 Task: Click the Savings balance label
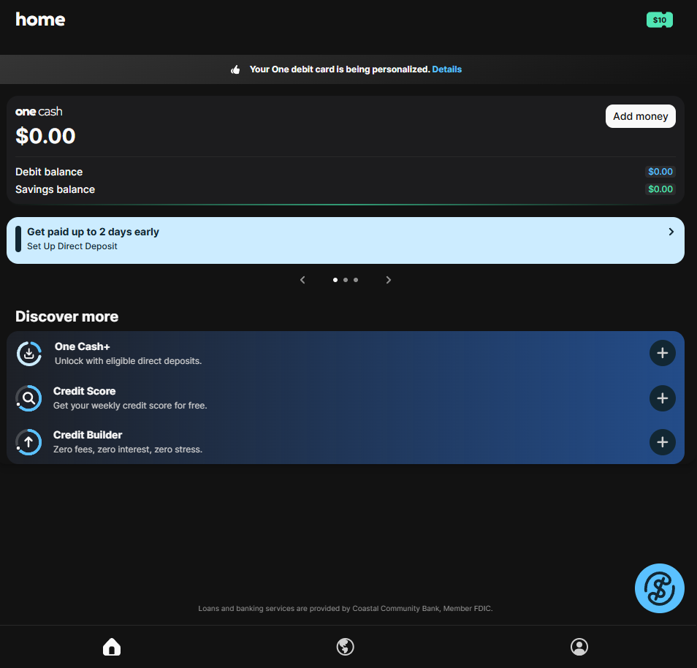click(55, 189)
